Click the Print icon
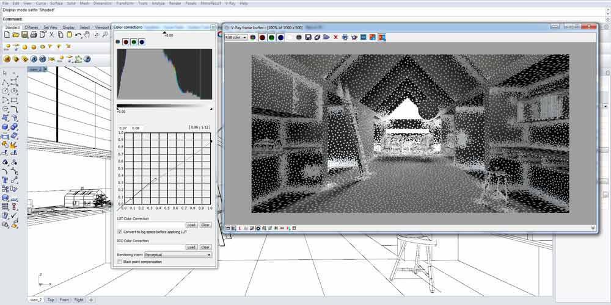This screenshot has height=305, width=611. click(x=34, y=35)
